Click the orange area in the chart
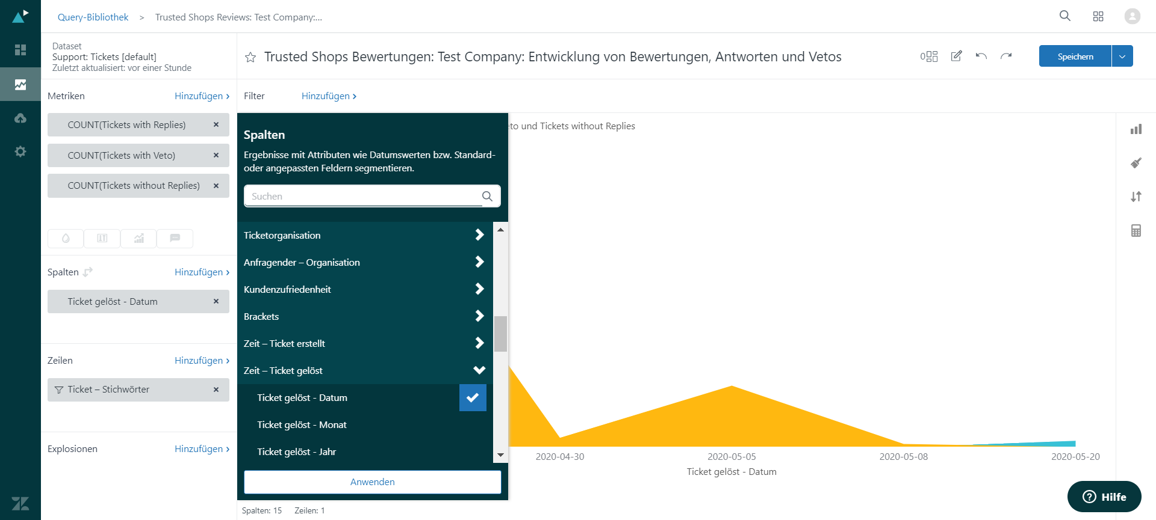1156x520 pixels. pyautogui.click(x=732, y=421)
